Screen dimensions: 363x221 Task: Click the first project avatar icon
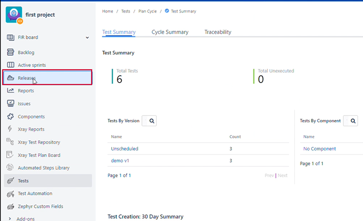point(13,15)
